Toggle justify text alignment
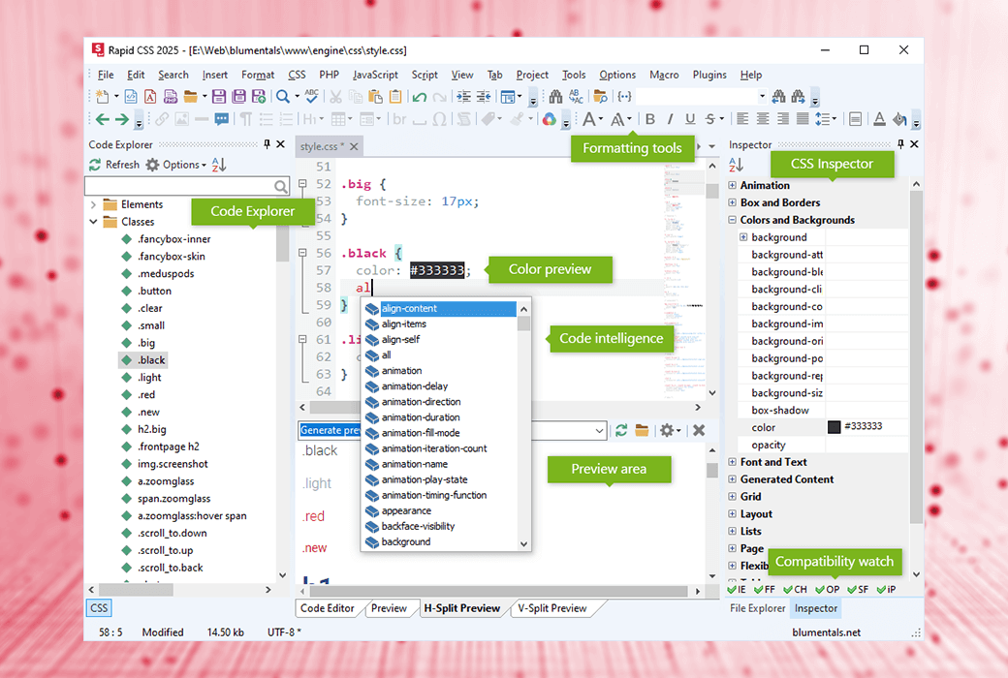The image size is (1008, 678). coord(803,119)
